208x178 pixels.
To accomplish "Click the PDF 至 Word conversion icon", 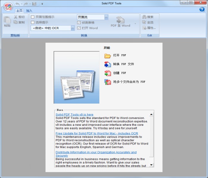I will 120,20.
